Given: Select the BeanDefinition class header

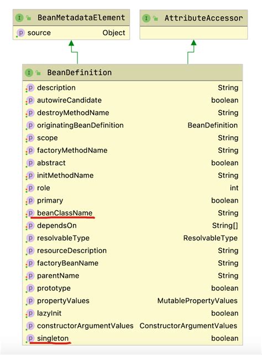Looking at the screenshot, I should 133,73.
